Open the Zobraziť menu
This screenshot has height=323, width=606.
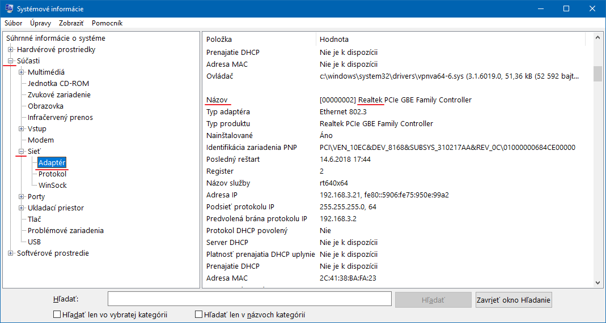point(71,23)
